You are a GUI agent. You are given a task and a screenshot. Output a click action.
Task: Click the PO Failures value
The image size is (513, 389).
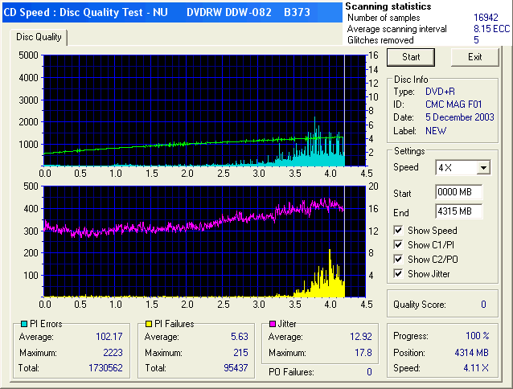(x=369, y=371)
